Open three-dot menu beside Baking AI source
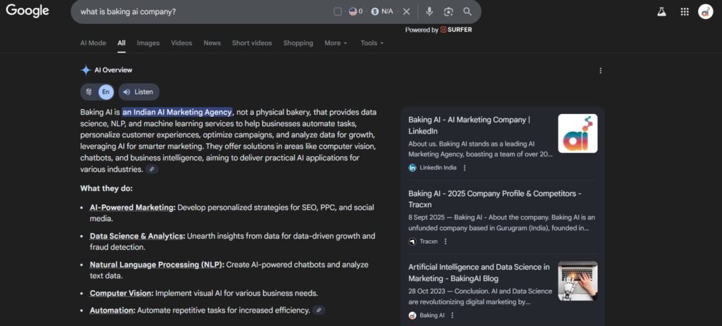The height and width of the screenshot is (326, 722). (452, 315)
